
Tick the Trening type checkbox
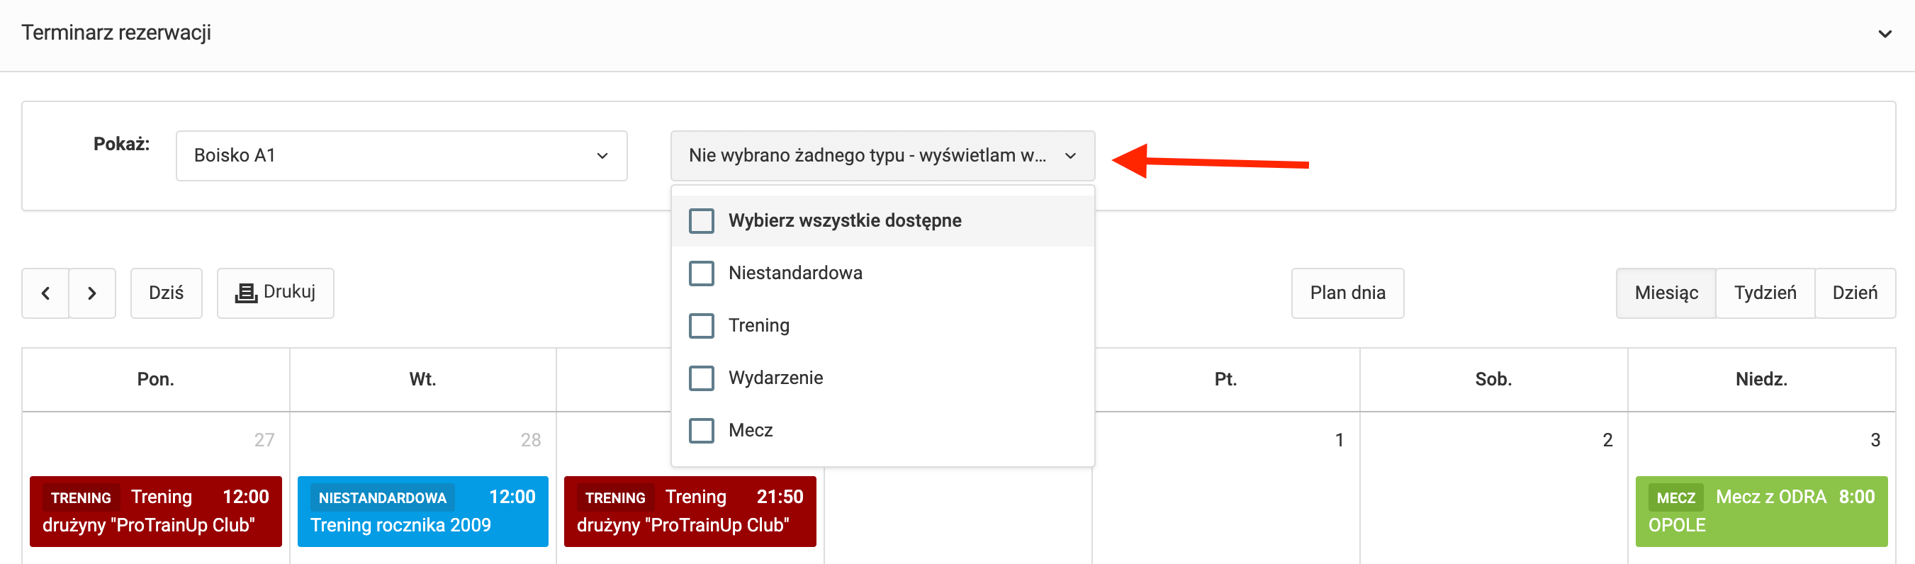701,326
